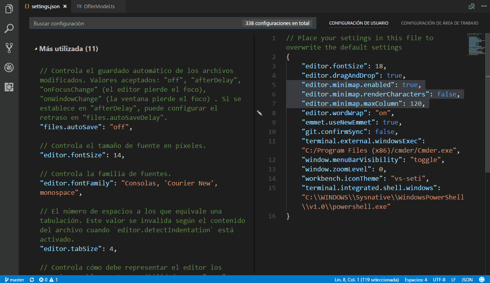Open the Debug view in activity bar

point(9,67)
